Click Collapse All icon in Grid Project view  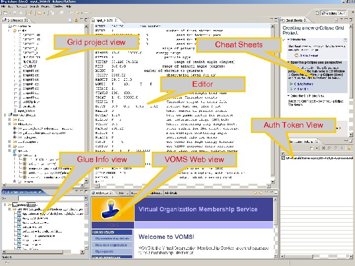[x=70, y=20]
